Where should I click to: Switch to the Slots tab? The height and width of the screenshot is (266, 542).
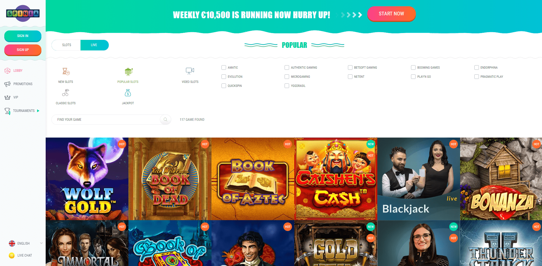67,45
